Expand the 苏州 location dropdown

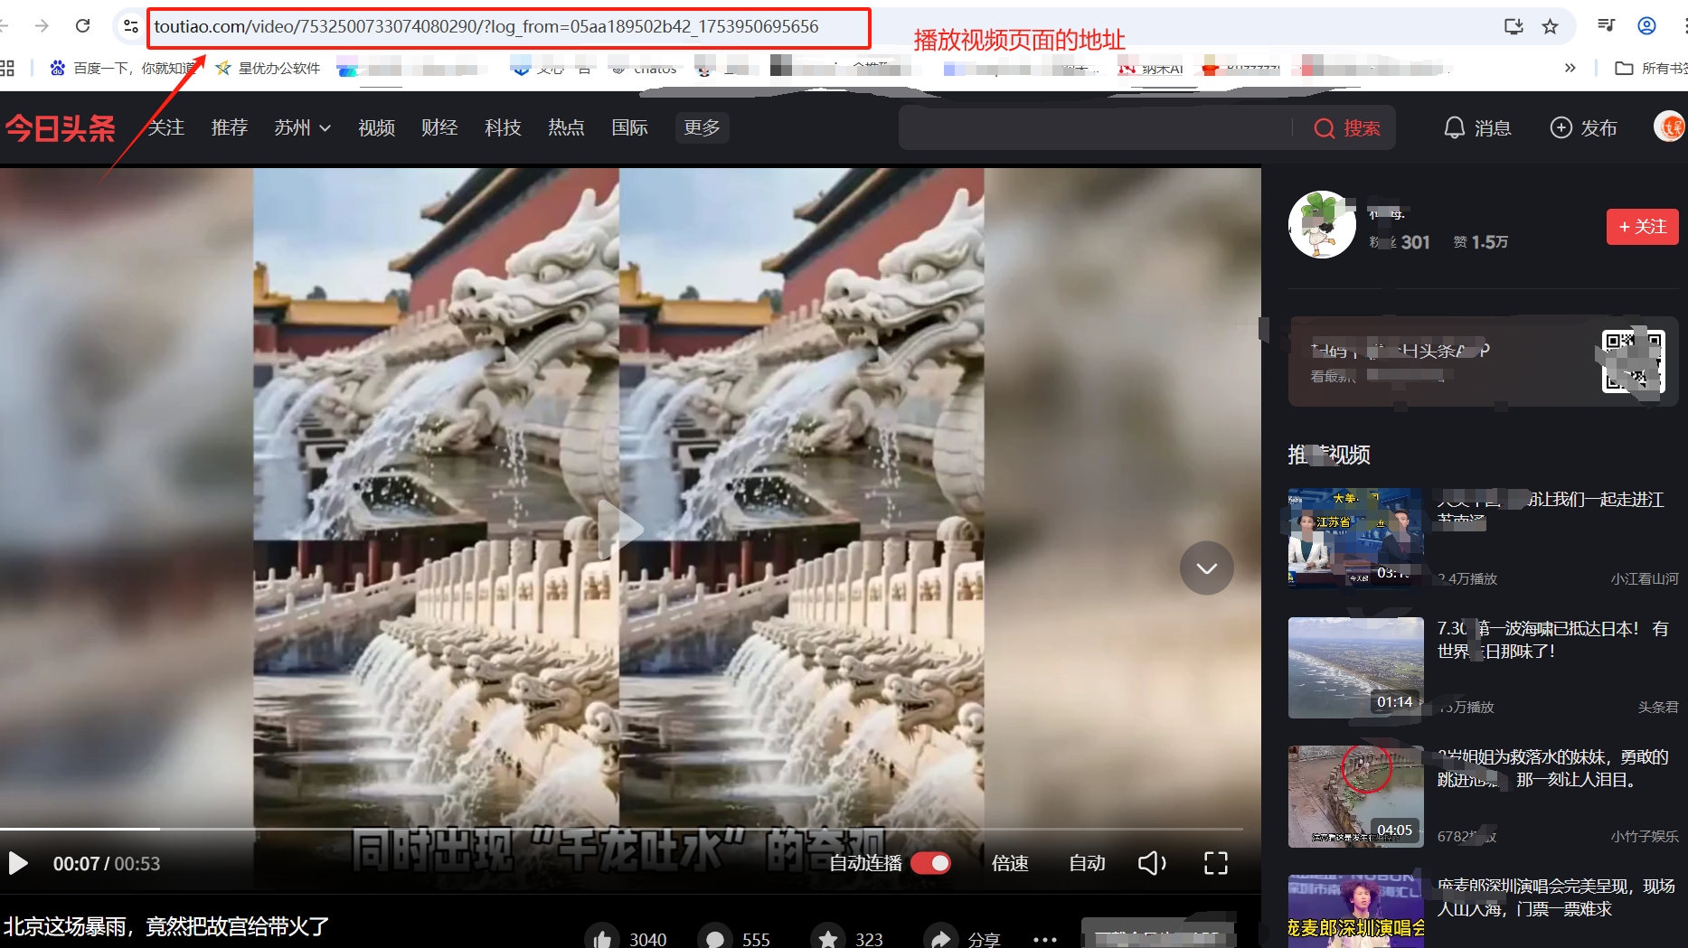[x=301, y=127]
